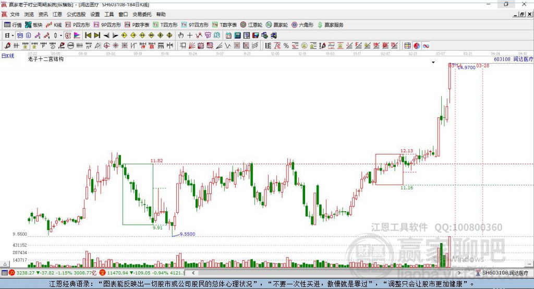Click the colored triangle chart icon

point(77,35)
